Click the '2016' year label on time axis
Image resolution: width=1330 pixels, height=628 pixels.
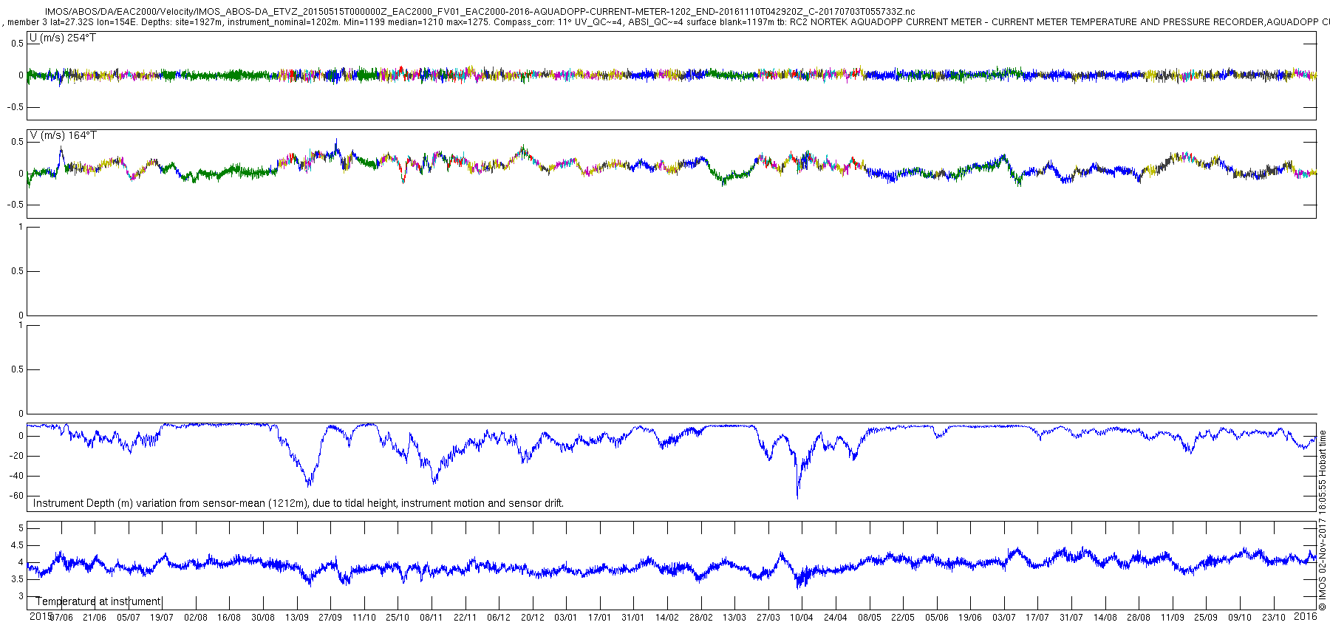pyautogui.click(x=1306, y=615)
